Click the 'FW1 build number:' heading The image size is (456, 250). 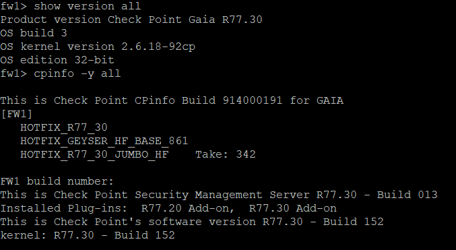click(x=57, y=181)
